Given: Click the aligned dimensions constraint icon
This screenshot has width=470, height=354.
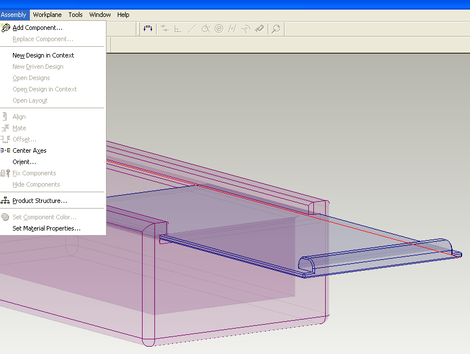Looking at the screenshot, I should tap(165, 29).
